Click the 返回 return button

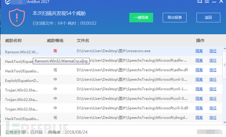(208, 18)
